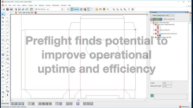Open the Design menu
This screenshot has width=193, height=108.
pos(31,5)
